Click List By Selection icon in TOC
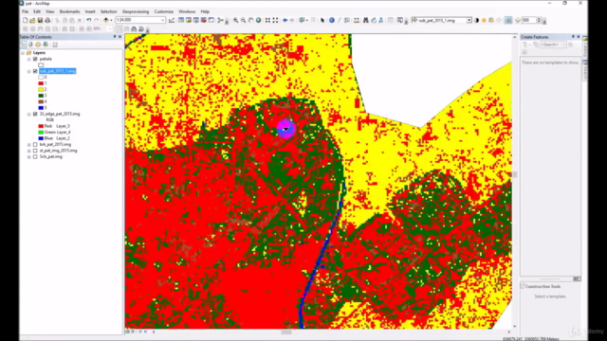Screen dimensions: 607x341 (46, 45)
